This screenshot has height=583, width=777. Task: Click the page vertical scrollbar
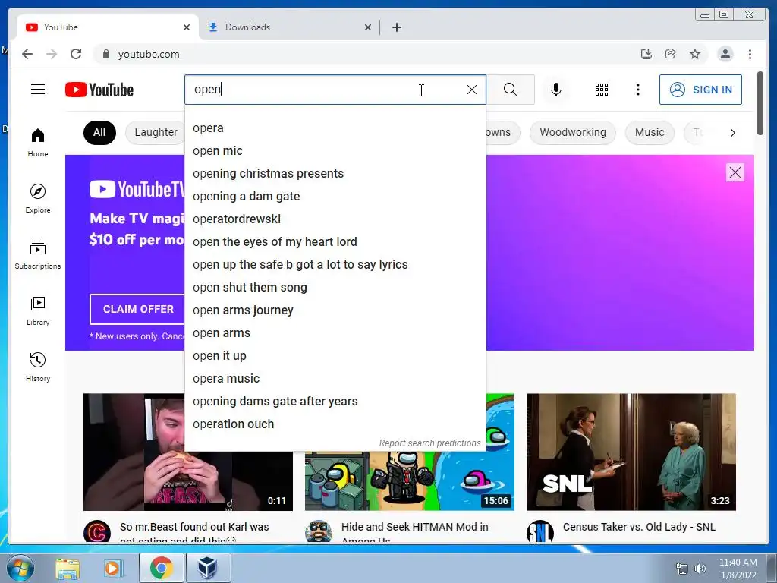coord(760,103)
